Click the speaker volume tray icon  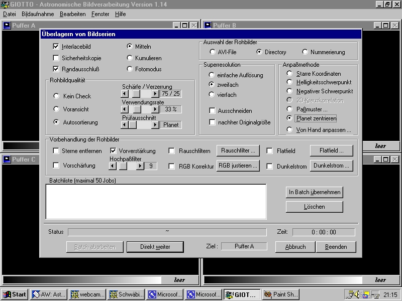(356, 294)
